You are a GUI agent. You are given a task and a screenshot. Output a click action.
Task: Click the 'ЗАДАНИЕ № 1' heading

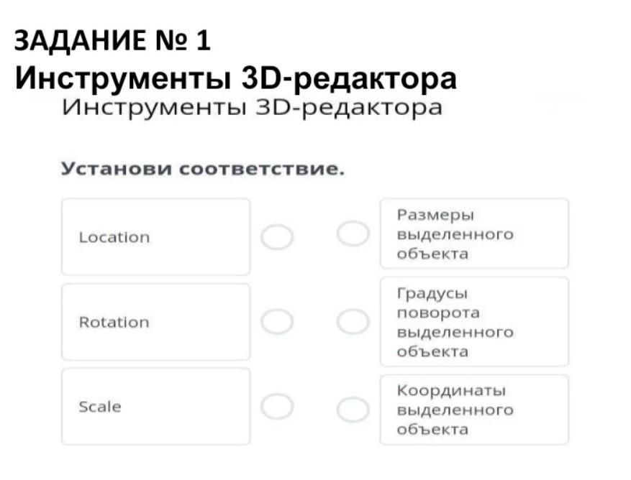click(112, 41)
